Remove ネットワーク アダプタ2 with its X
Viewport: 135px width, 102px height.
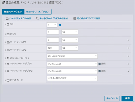pos(128,71)
